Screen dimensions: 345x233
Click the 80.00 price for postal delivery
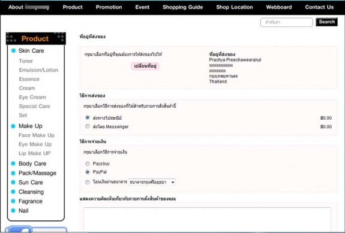pos(326,118)
